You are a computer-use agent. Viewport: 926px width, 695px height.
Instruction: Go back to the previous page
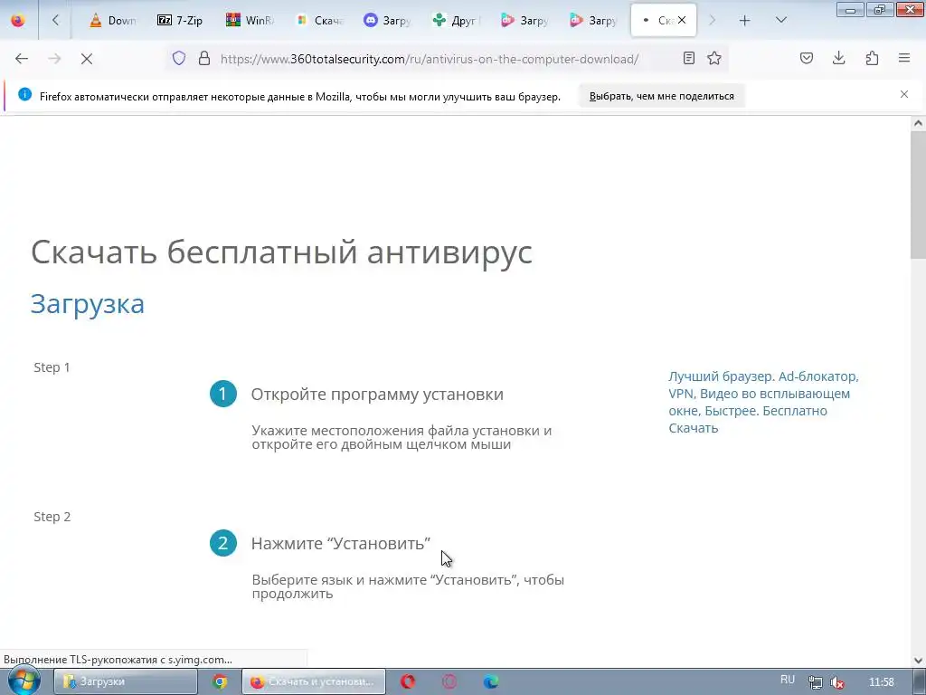pyautogui.click(x=22, y=59)
